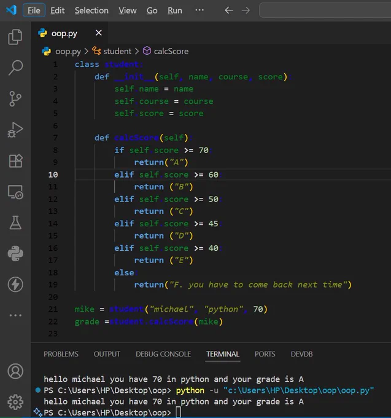Click the method cube icon beside calcScore
Image resolution: width=391 pixels, height=418 pixels.
coord(147,51)
